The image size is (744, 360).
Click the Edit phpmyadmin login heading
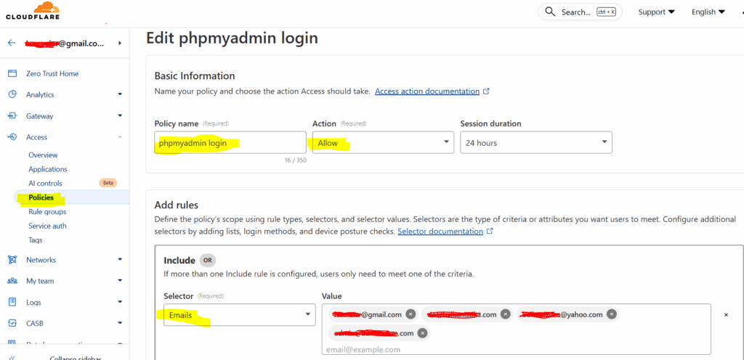[x=232, y=38]
